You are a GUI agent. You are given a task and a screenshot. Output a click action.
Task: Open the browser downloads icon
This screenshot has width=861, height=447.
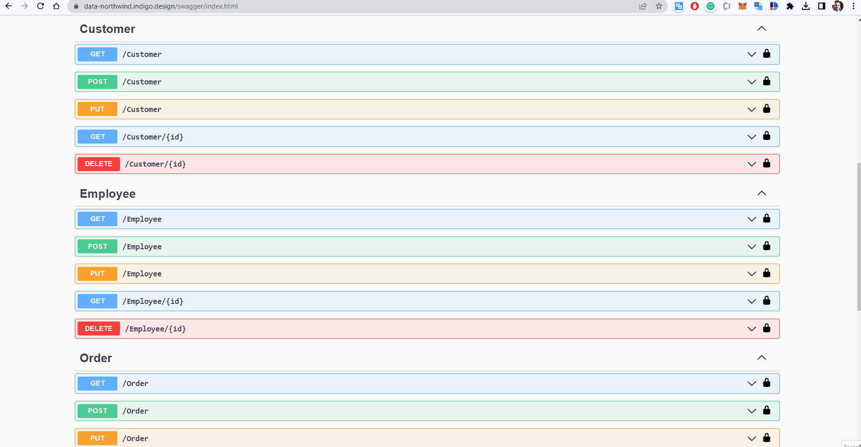click(805, 6)
